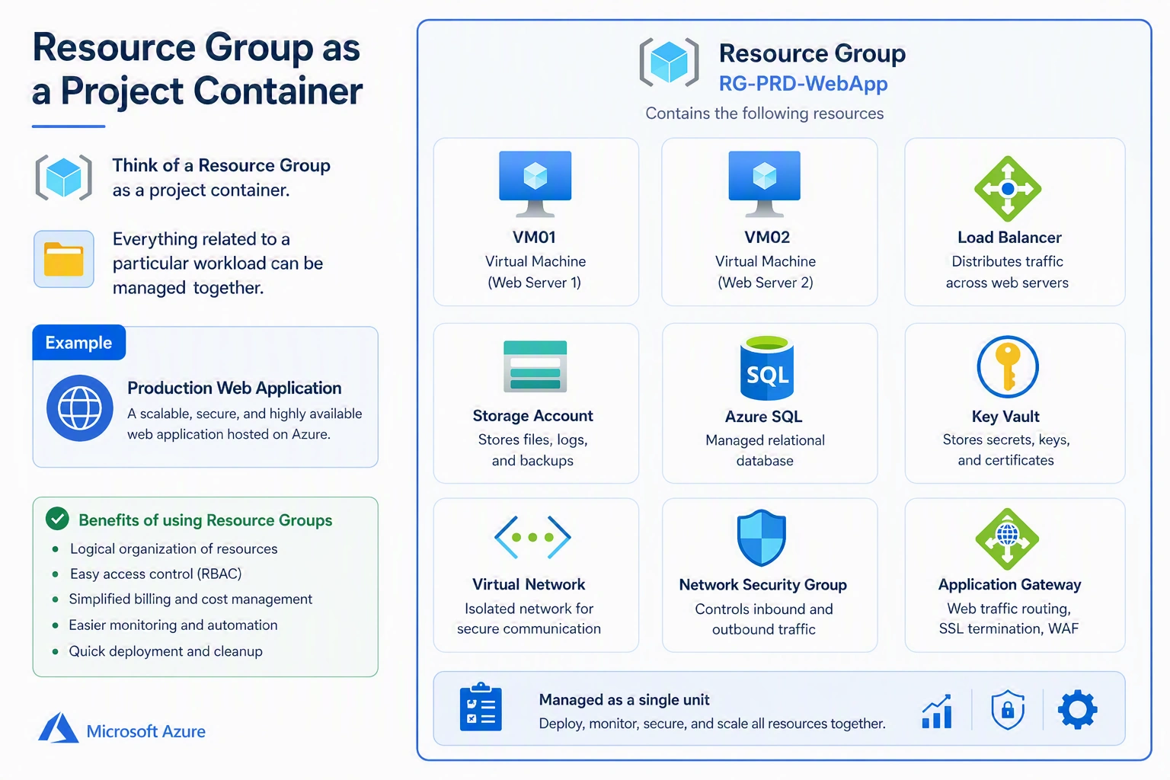Image resolution: width=1170 pixels, height=780 pixels.
Task: Click the bar chart with arrow icon
Action: click(x=937, y=711)
